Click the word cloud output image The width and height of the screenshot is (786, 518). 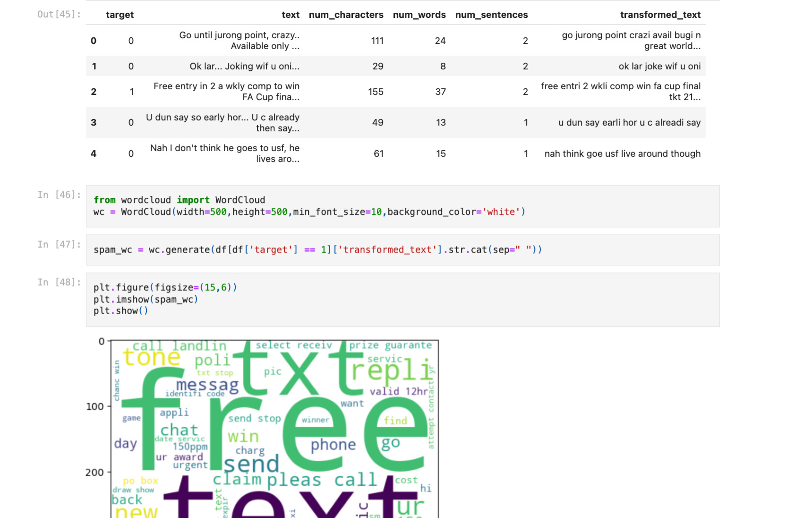(274, 429)
